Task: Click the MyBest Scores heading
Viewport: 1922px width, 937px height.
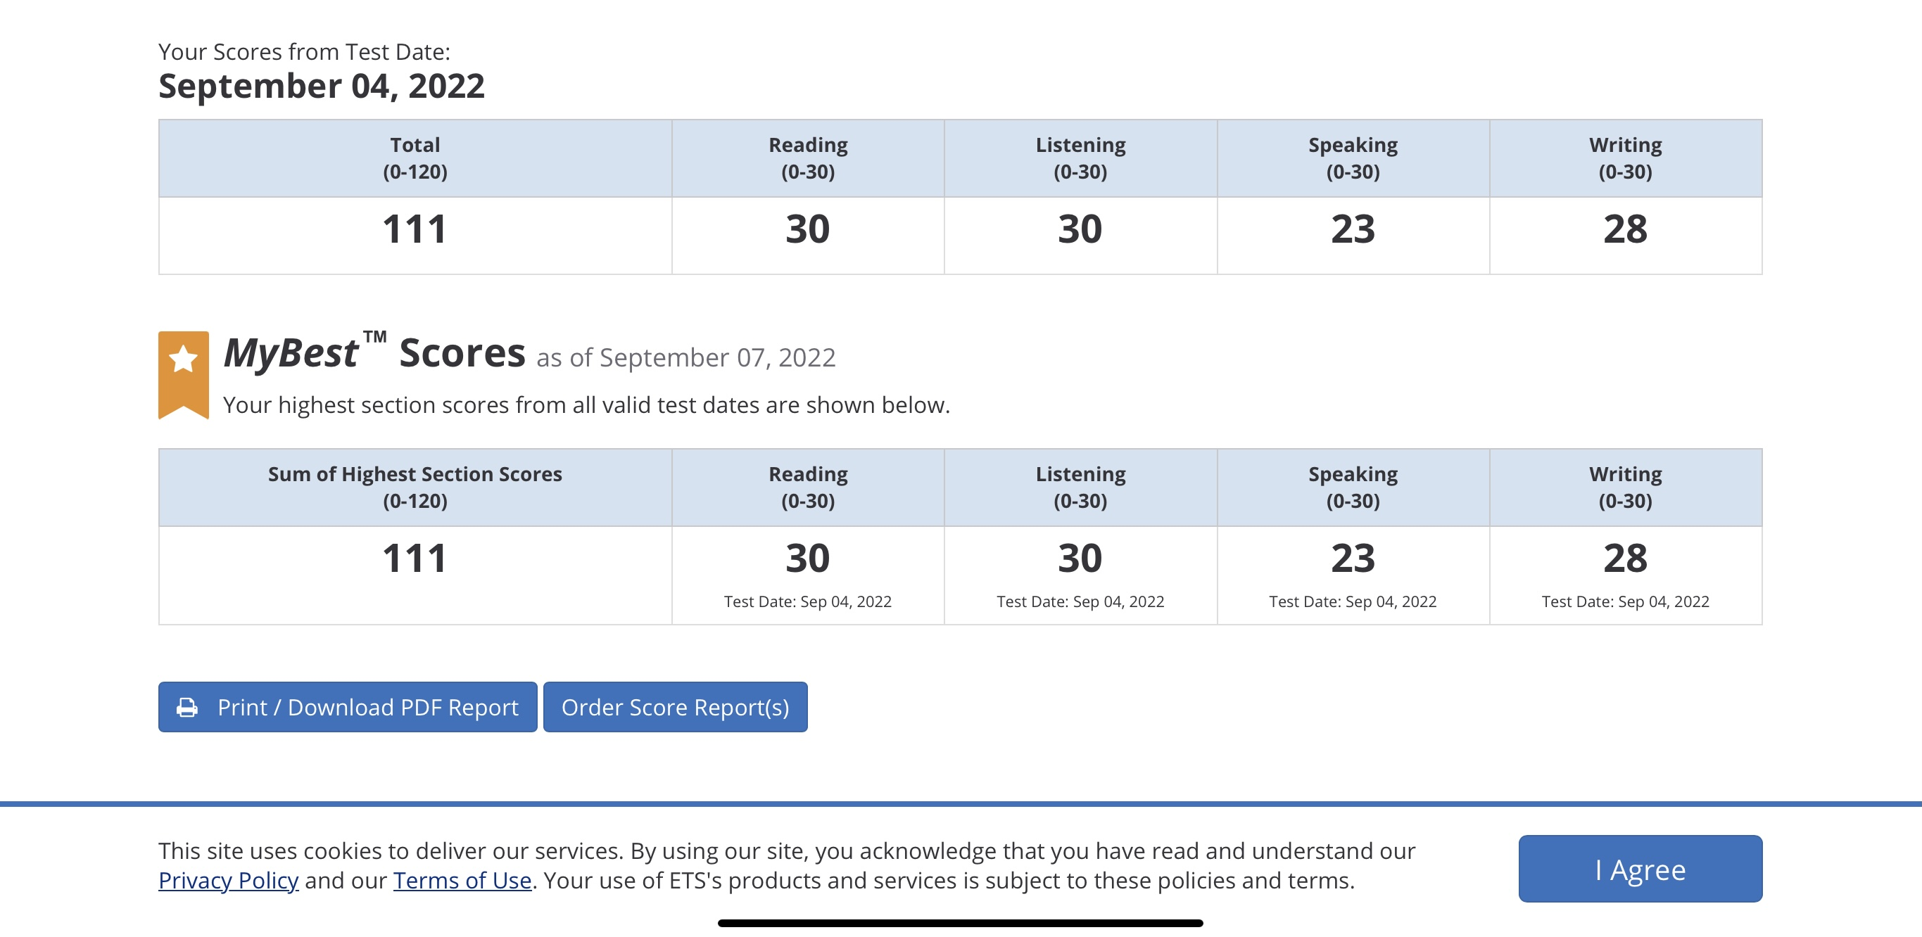Action: click(x=374, y=352)
